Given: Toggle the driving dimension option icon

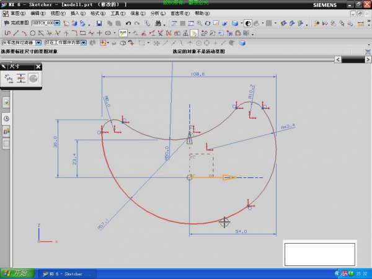Looking at the screenshot, I should [21, 78].
